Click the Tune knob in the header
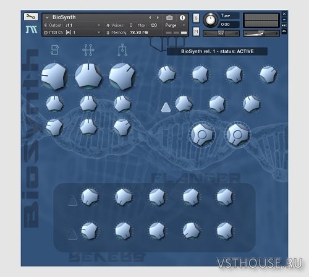This screenshot has width=309, height=277. (210, 20)
